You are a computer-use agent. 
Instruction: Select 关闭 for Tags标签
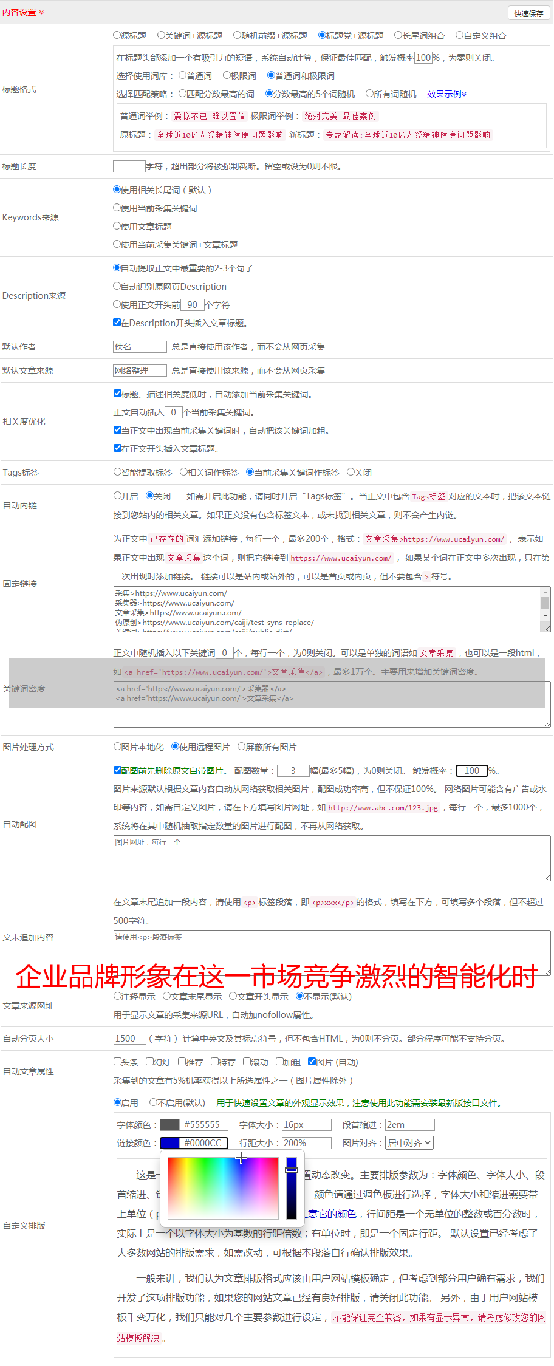click(351, 472)
